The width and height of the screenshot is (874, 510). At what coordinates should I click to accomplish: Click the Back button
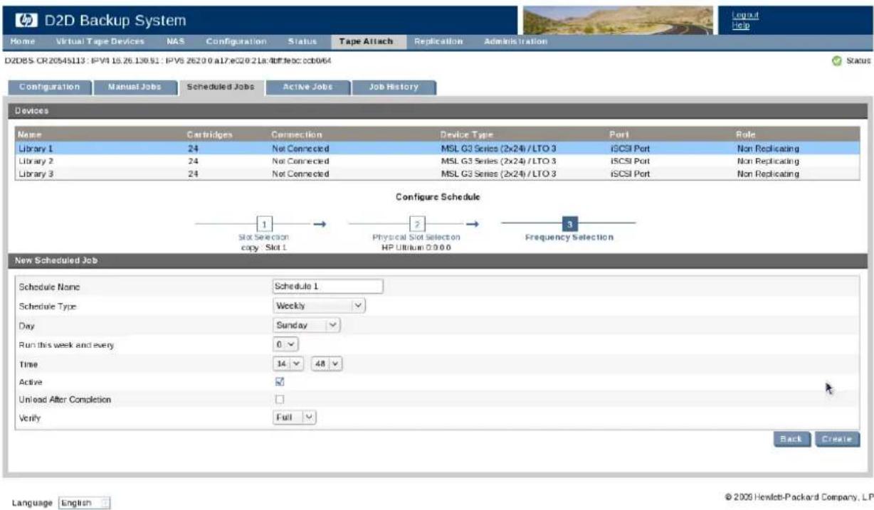point(791,439)
